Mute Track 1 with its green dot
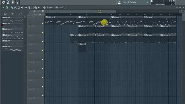 coord(43,24)
